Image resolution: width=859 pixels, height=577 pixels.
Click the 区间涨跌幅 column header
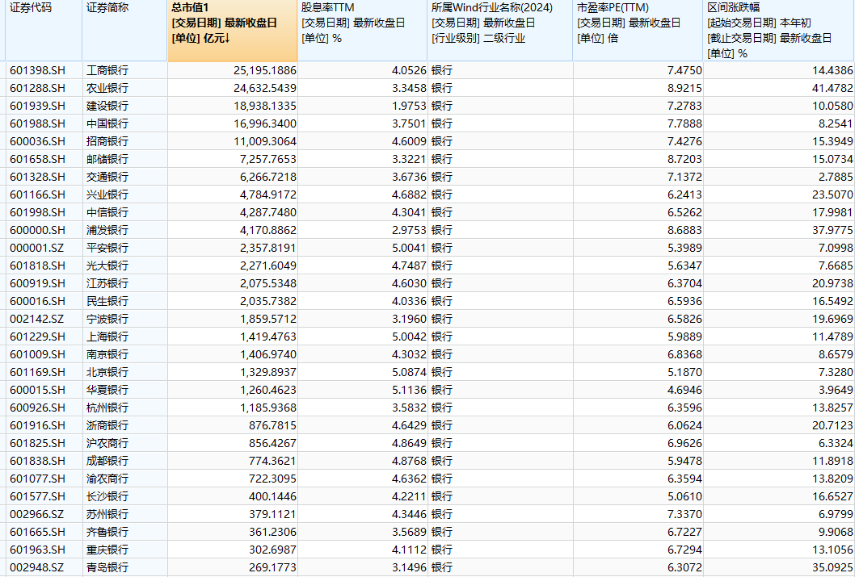click(x=778, y=30)
